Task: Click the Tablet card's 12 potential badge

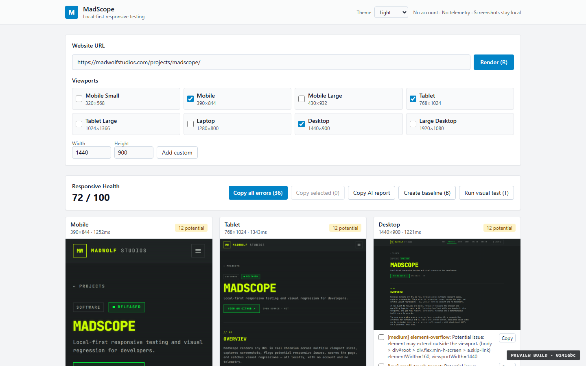Action: (x=345, y=228)
